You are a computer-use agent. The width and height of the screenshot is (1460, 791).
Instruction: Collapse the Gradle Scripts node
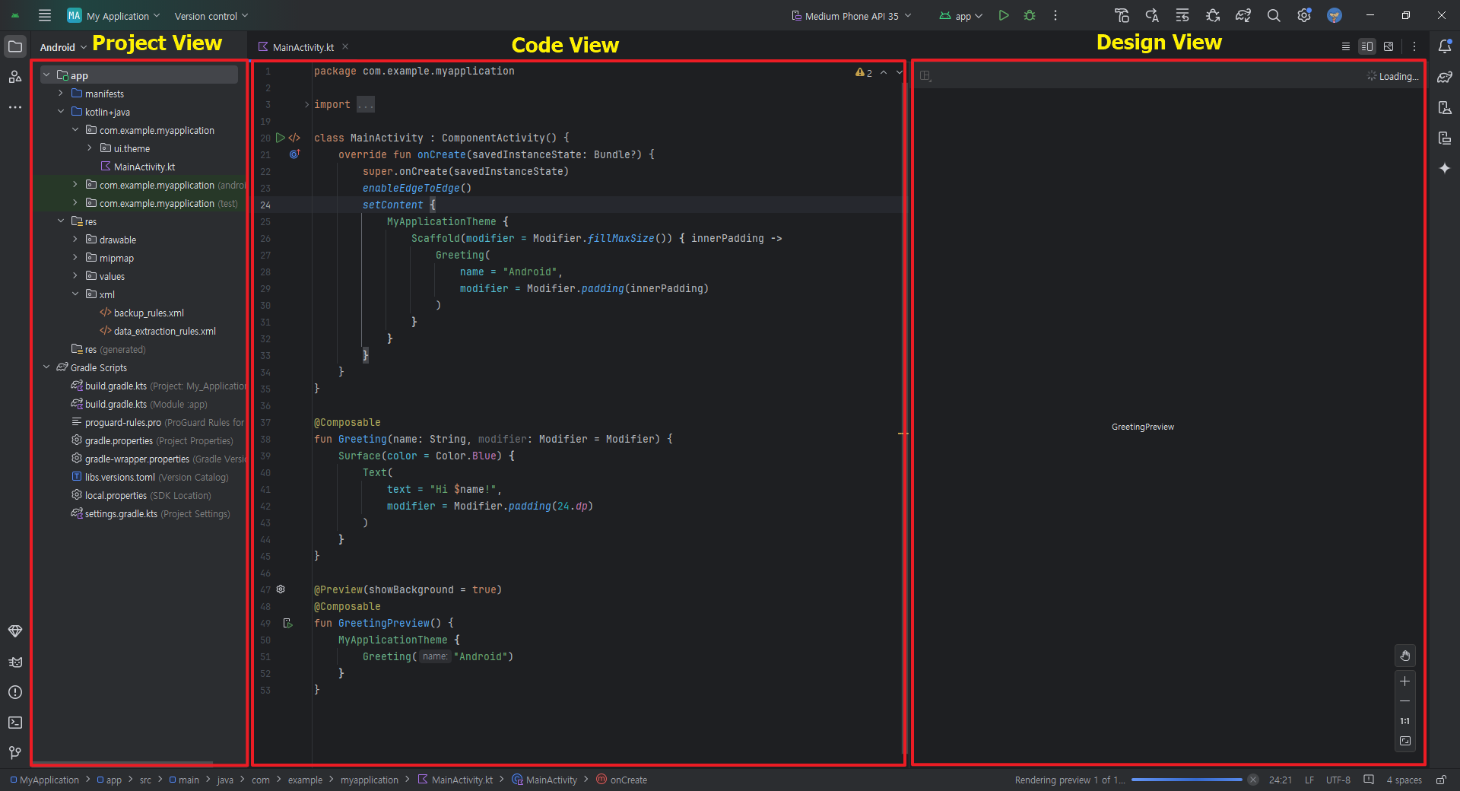tap(46, 367)
